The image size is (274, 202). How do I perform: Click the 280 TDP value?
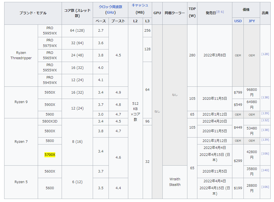click(x=192, y=55)
